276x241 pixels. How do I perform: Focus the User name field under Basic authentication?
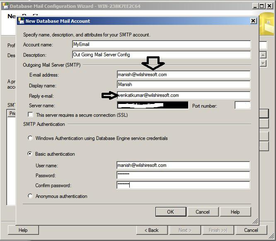point(183,165)
